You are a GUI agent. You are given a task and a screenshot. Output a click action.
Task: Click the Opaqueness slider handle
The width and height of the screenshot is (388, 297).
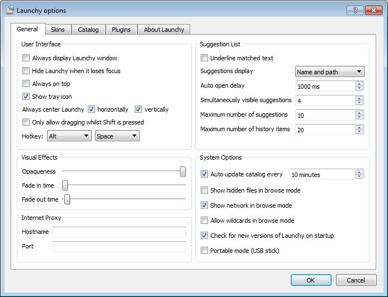point(183,171)
